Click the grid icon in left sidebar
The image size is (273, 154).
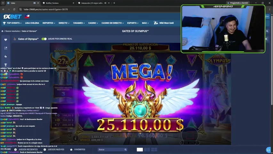[x=5, y=48]
